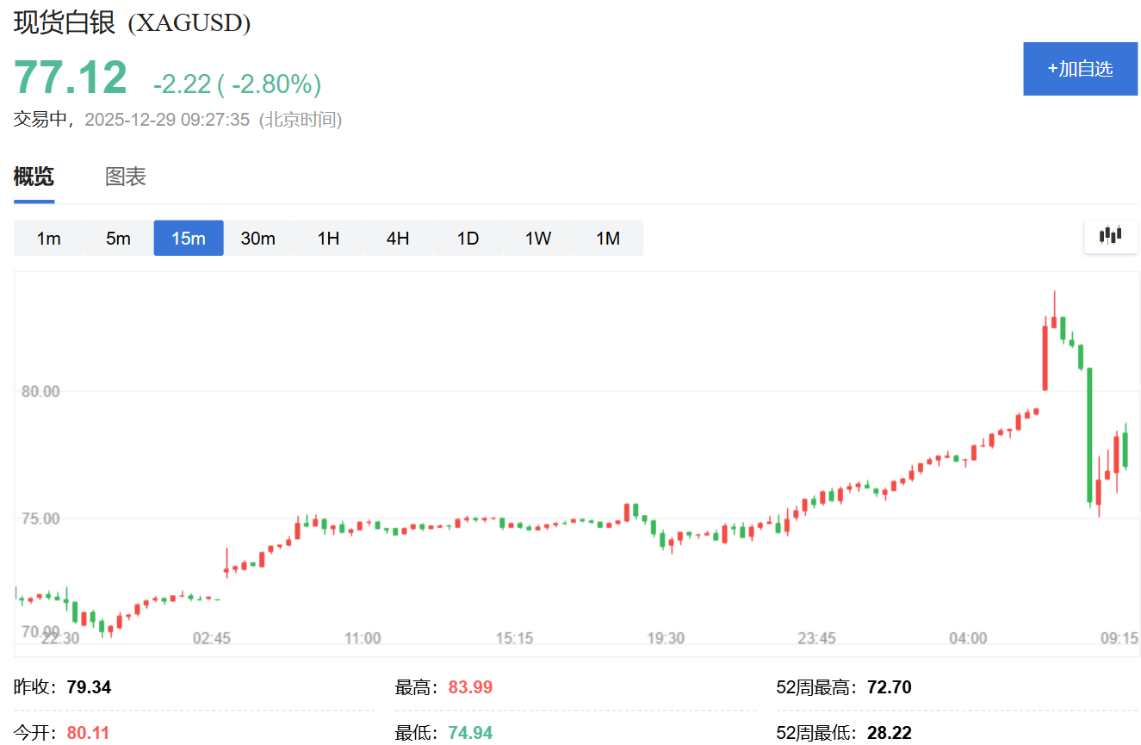Viewport: 1141px width, 745px height.
Task: Show the 1M monthly interval
Action: click(608, 239)
